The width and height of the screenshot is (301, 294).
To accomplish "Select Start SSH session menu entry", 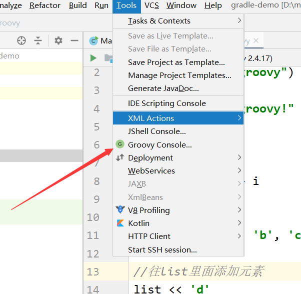I will click(x=162, y=249).
